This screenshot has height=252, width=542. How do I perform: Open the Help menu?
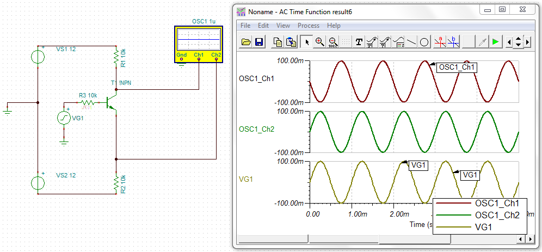(x=334, y=26)
